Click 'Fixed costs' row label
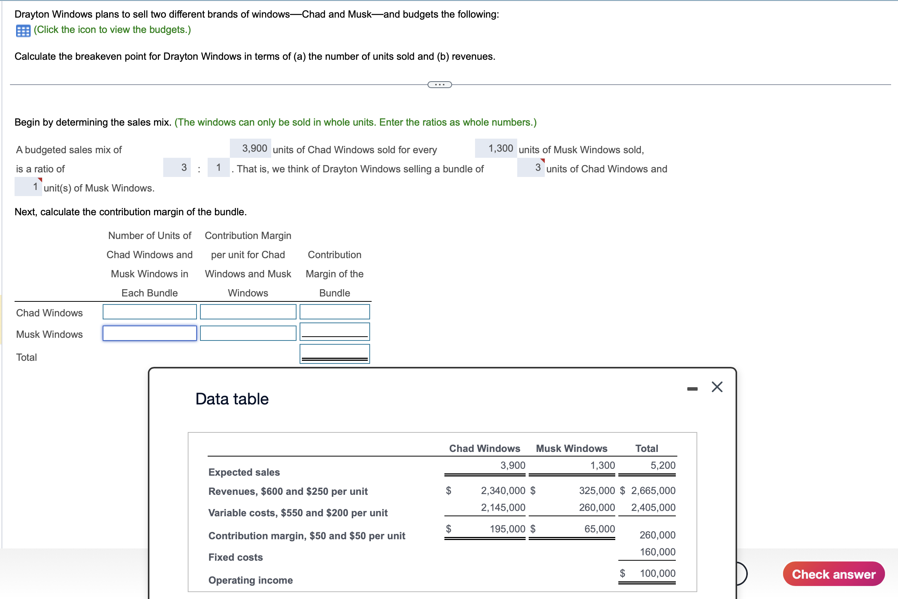 (235, 557)
